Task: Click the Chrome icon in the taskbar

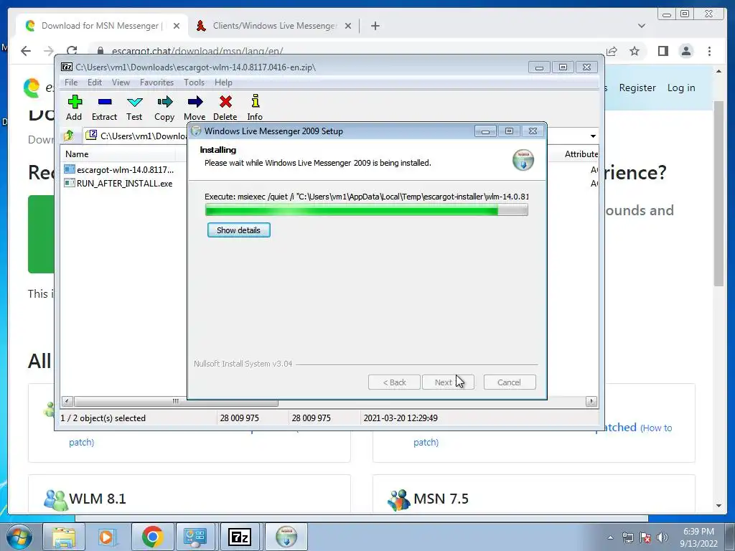Action: coord(152,537)
